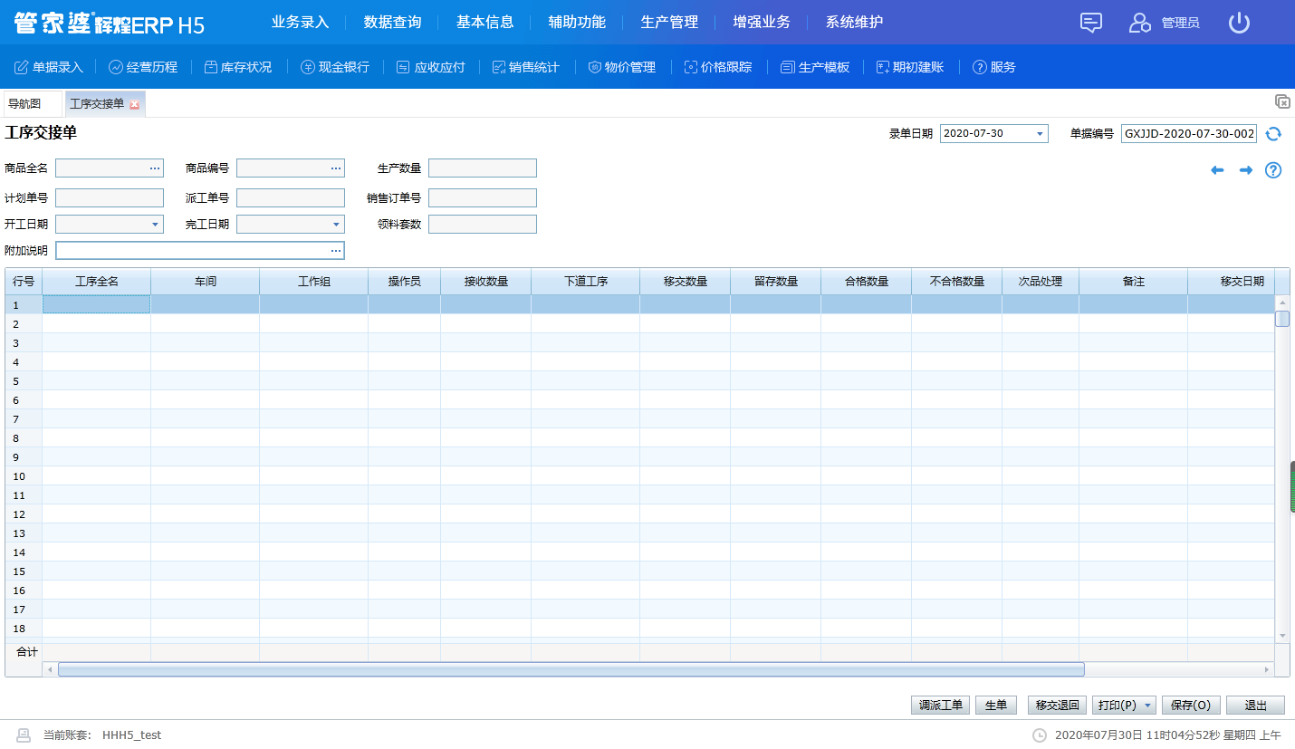The height and width of the screenshot is (749, 1295).
Task: Open the help question mark icon
Action: (1273, 170)
